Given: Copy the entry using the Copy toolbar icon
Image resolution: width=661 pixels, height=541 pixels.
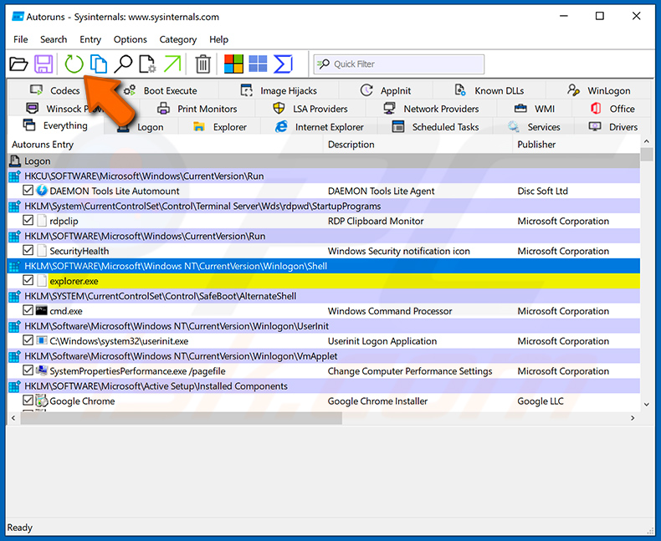Looking at the screenshot, I should pyautogui.click(x=99, y=64).
